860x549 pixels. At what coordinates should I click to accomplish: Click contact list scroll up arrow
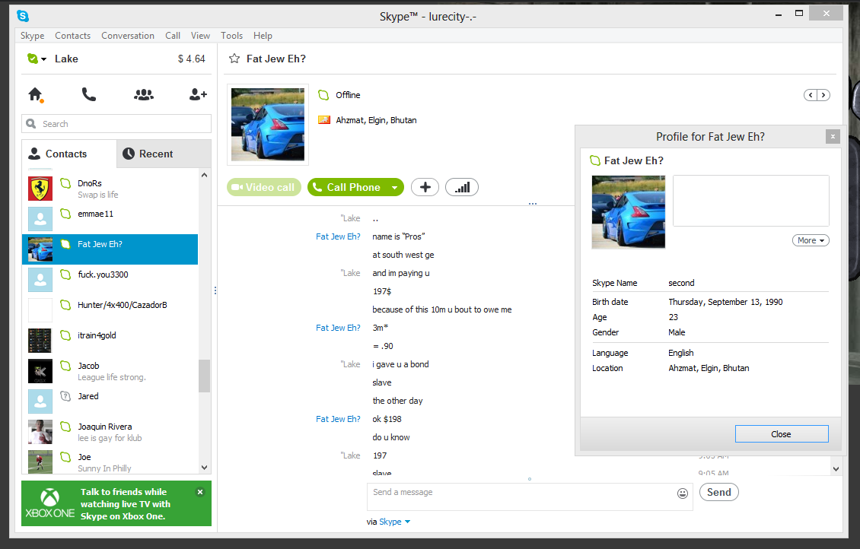coord(204,176)
